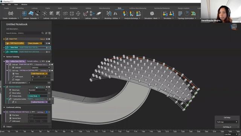Image resolution: width=241 pixels, height=136 pixels.
Task: Open the Unit cell Columns dropdown
Action: coord(41,68)
